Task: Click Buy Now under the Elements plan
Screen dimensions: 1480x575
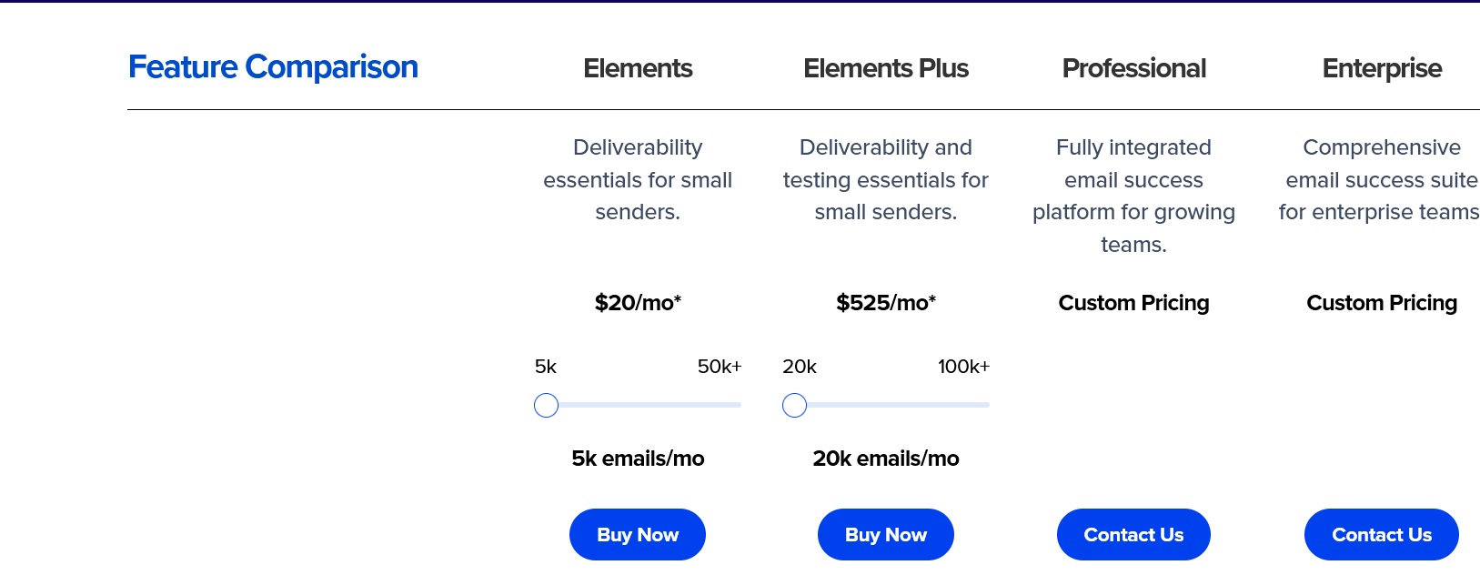Action: pos(637,535)
